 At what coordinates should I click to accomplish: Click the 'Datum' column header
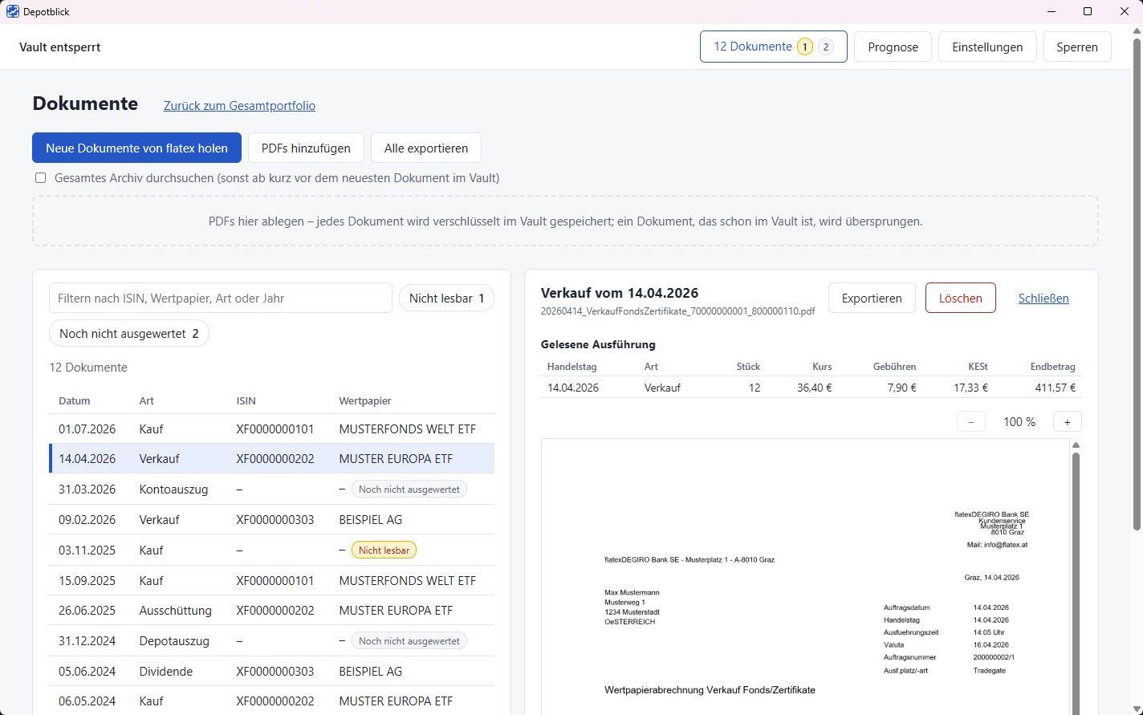(75, 401)
